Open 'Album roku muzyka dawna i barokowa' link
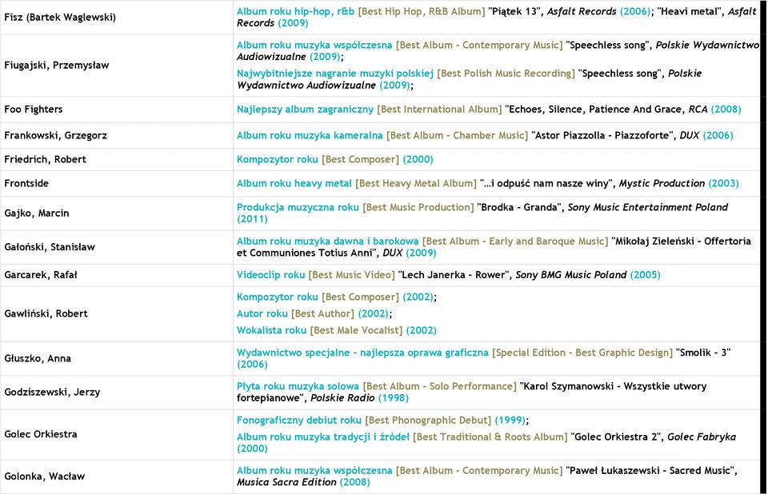This screenshot has height=494, width=768. click(328, 241)
